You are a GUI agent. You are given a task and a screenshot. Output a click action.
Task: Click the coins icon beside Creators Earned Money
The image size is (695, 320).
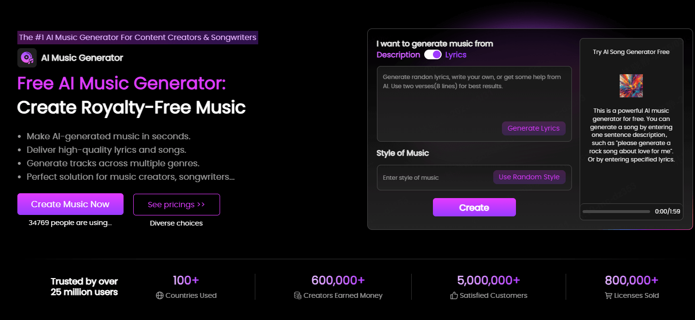[297, 295]
